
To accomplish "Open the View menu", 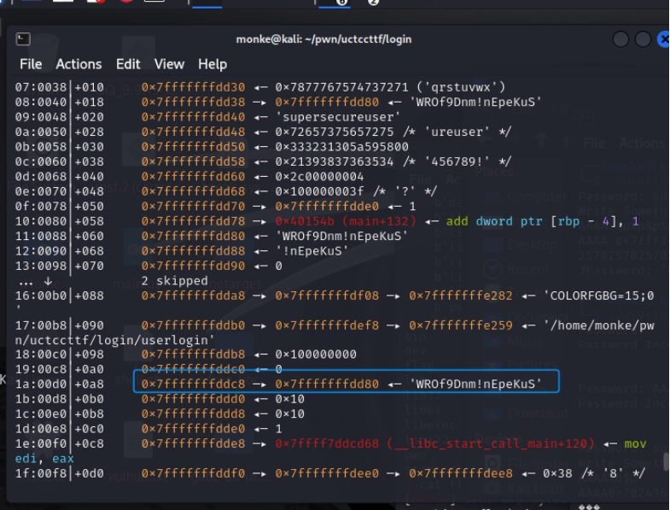I will coord(169,64).
